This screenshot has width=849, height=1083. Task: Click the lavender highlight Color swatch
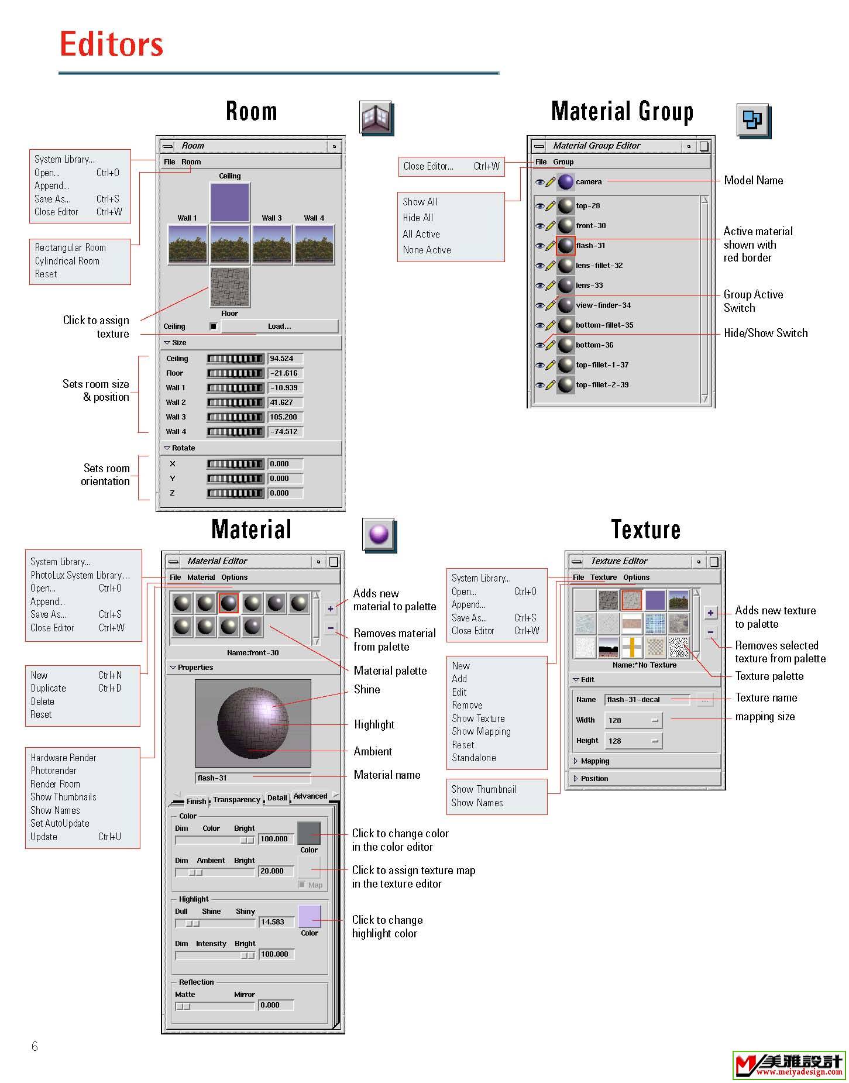click(310, 917)
